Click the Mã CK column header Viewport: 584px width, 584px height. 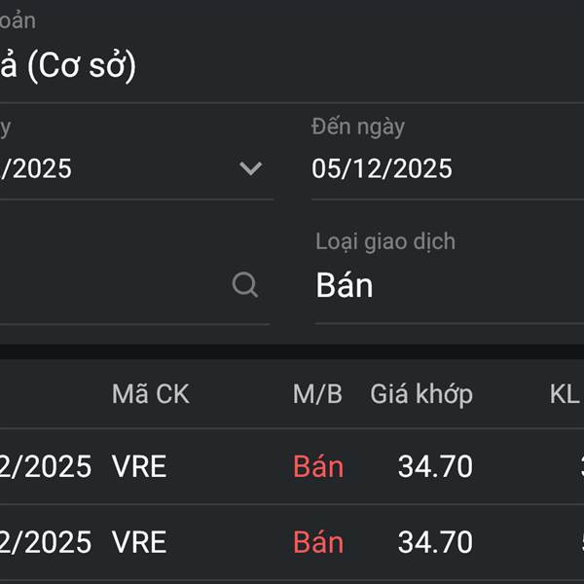coord(151,394)
